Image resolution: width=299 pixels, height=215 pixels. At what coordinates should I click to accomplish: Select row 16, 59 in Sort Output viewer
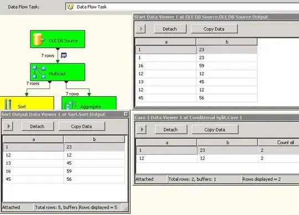click(x=64, y=171)
